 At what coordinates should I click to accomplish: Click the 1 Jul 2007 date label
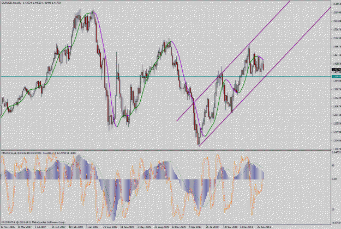tap(41, 227)
